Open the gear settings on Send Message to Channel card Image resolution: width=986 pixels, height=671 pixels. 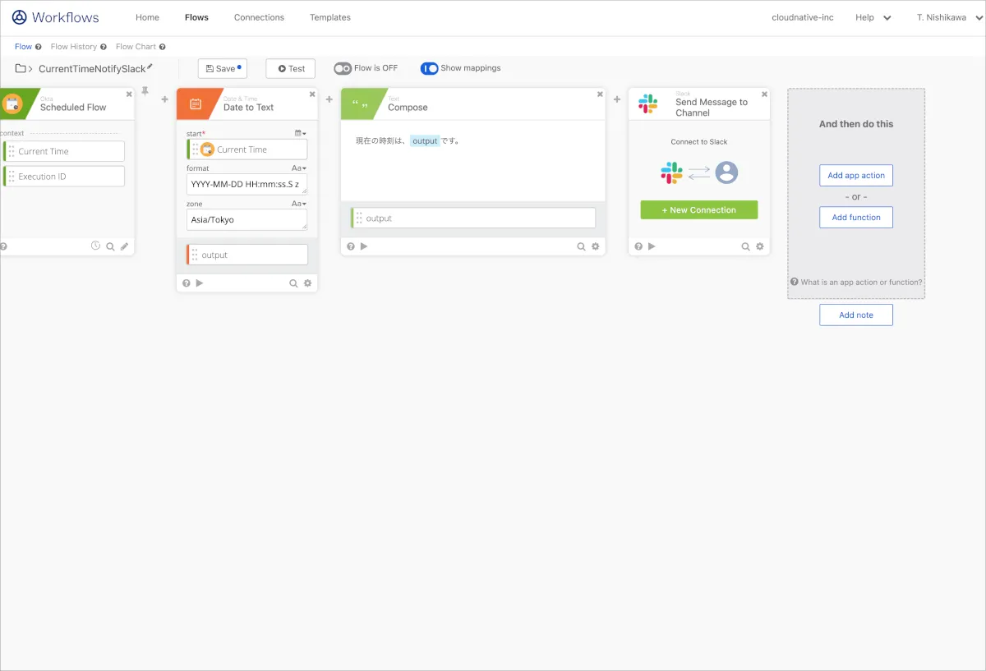(x=760, y=246)
